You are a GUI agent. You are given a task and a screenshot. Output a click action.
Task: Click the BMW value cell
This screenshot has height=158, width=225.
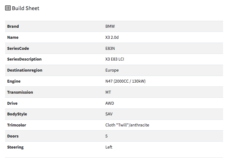click(110, 26)
